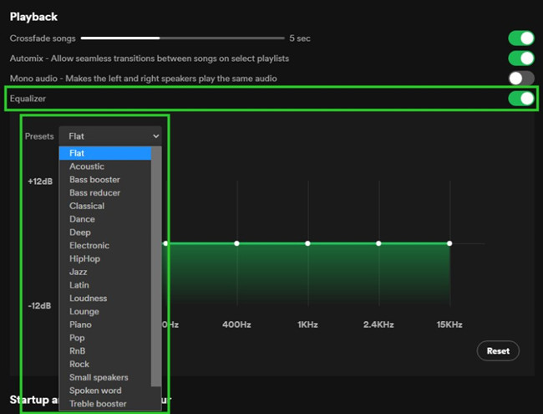Viewport: 543px width, 414px height.
Task: Click the Presets dropdown chevron arrow
Action: pos(156,136)
